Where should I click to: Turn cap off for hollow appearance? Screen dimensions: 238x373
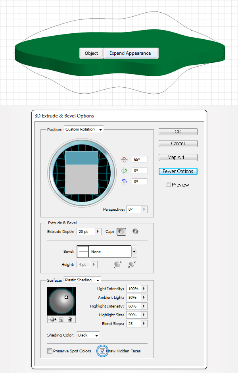click(x=135, y=231)
